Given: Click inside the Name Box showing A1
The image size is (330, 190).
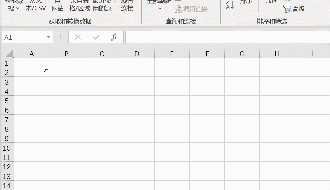Looking at the screenshot, I should click(x=23, y=37).
